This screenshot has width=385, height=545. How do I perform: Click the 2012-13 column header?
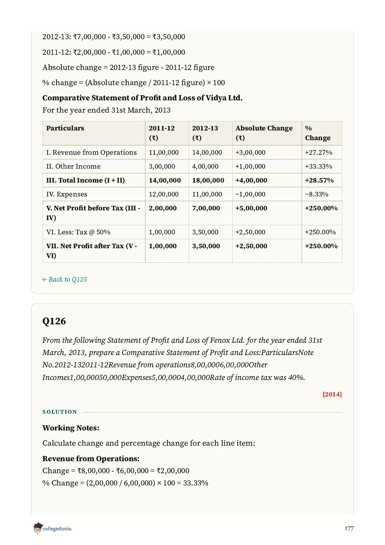(205, 133)
